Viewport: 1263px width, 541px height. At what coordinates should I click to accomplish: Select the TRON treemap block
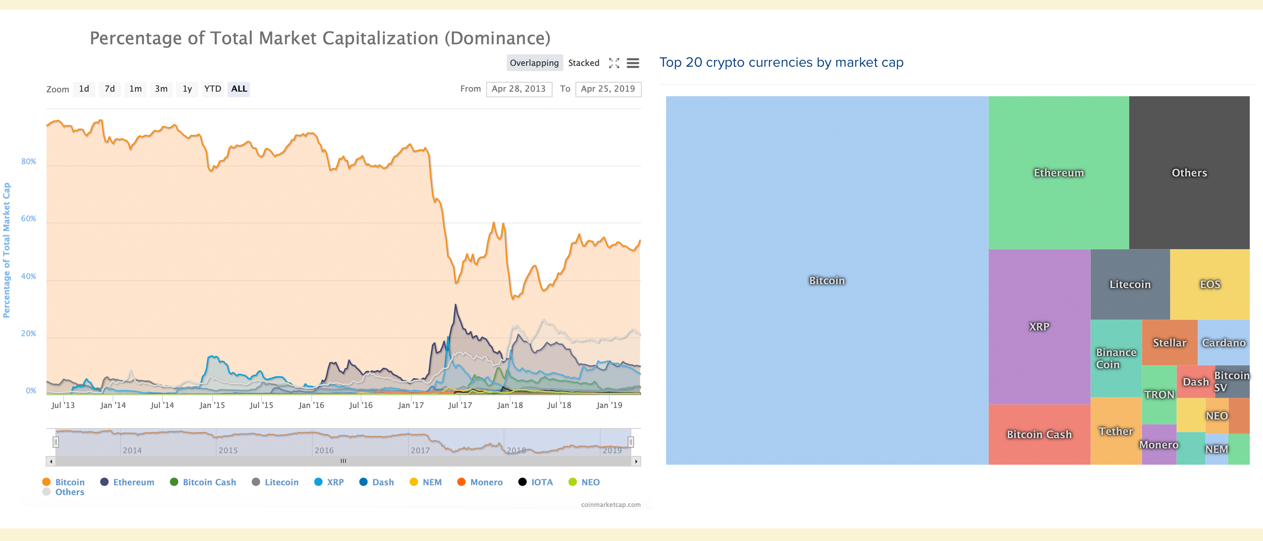click(x=1159, y=394)
